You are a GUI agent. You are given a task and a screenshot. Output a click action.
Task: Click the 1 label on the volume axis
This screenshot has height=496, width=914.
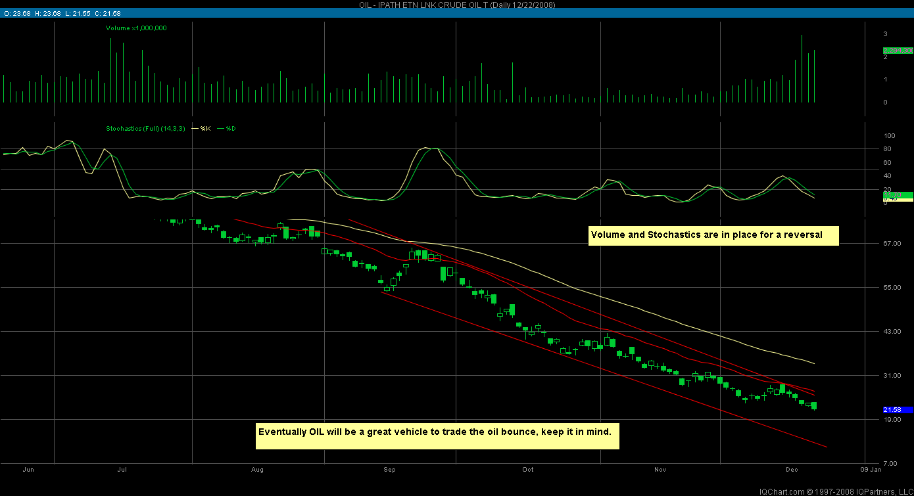(x=886, y=79)
